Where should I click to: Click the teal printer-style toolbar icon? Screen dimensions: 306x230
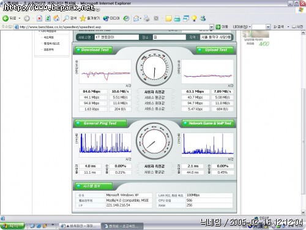coord(177,18)
